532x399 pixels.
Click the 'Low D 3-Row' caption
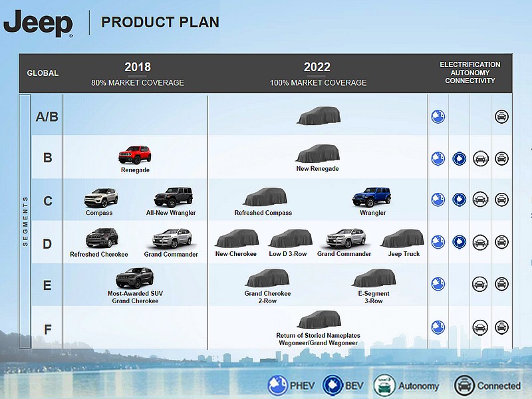pos(288,254)
